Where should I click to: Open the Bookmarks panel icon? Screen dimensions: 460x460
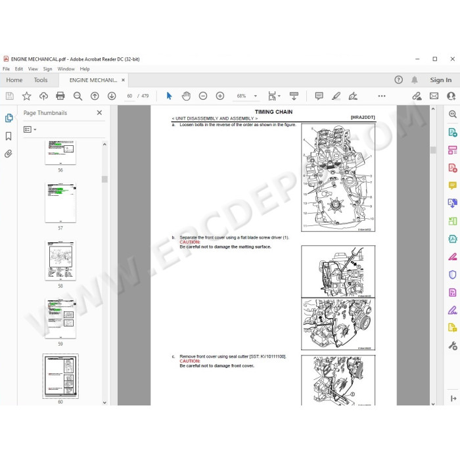coord(9,136)
